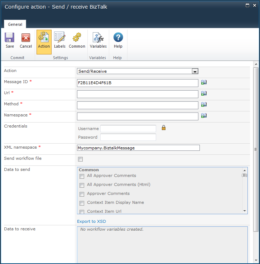Screen dimensions: 260x264
Task: Click Data to send list down arrow
Action: tap(245, 211)
